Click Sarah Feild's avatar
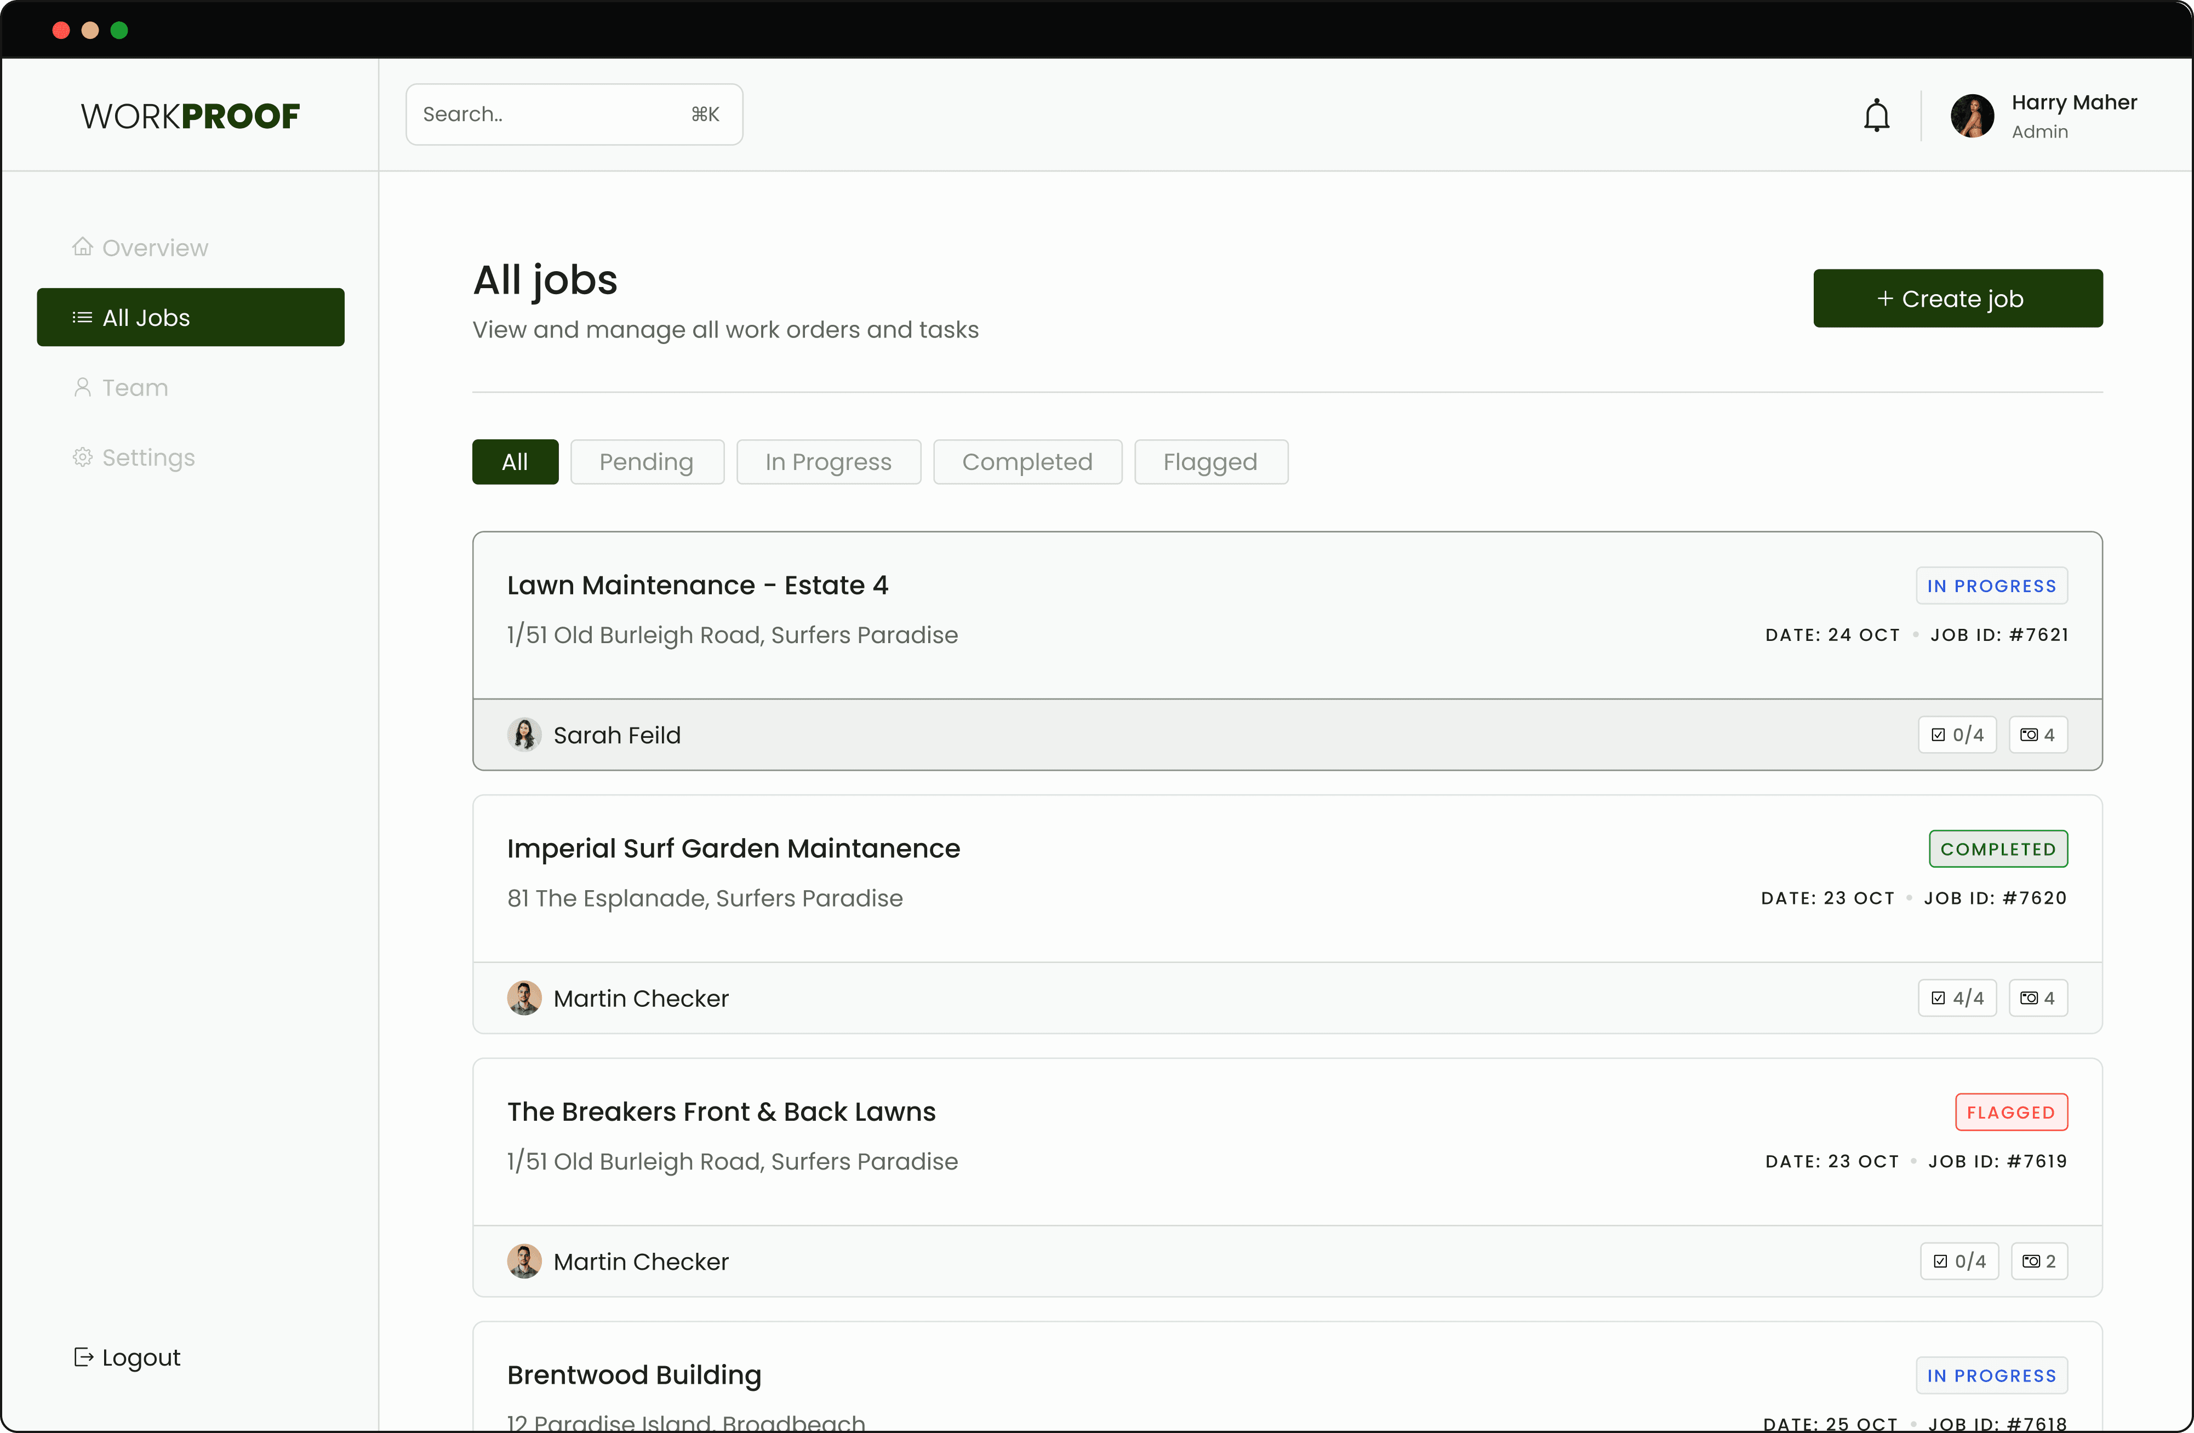This screenshot has width=2194, height=1433. [524, 735]
